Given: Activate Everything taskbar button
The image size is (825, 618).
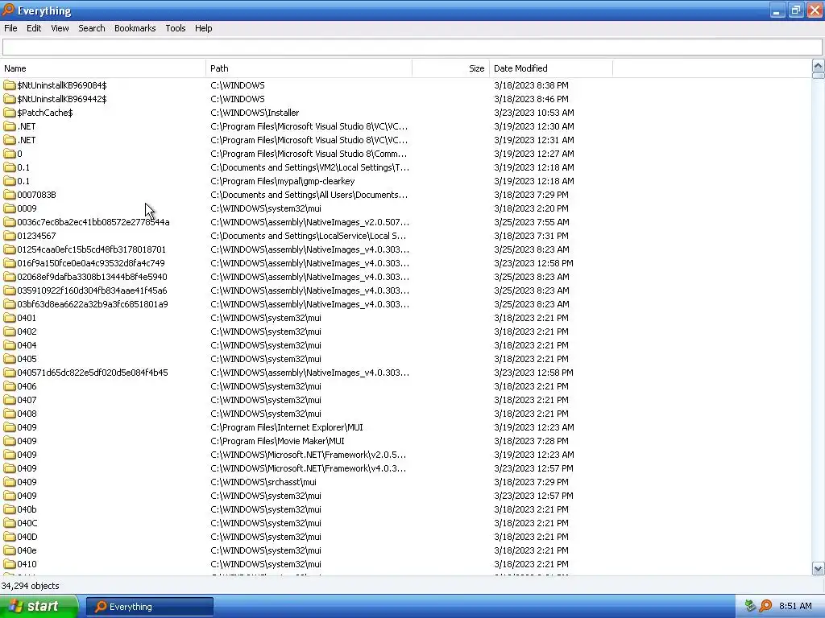Looking at the screenshot, I should coord(149,607).
